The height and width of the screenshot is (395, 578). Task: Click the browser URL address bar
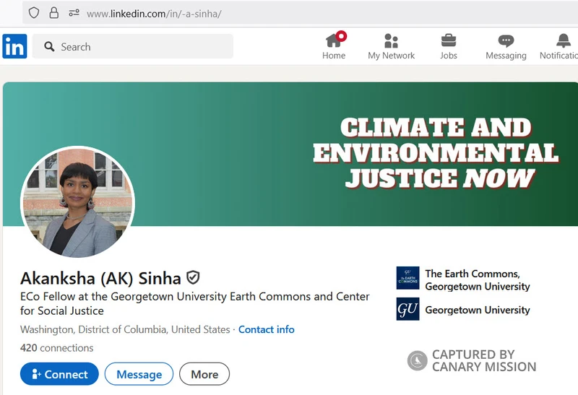click(300, 14)
